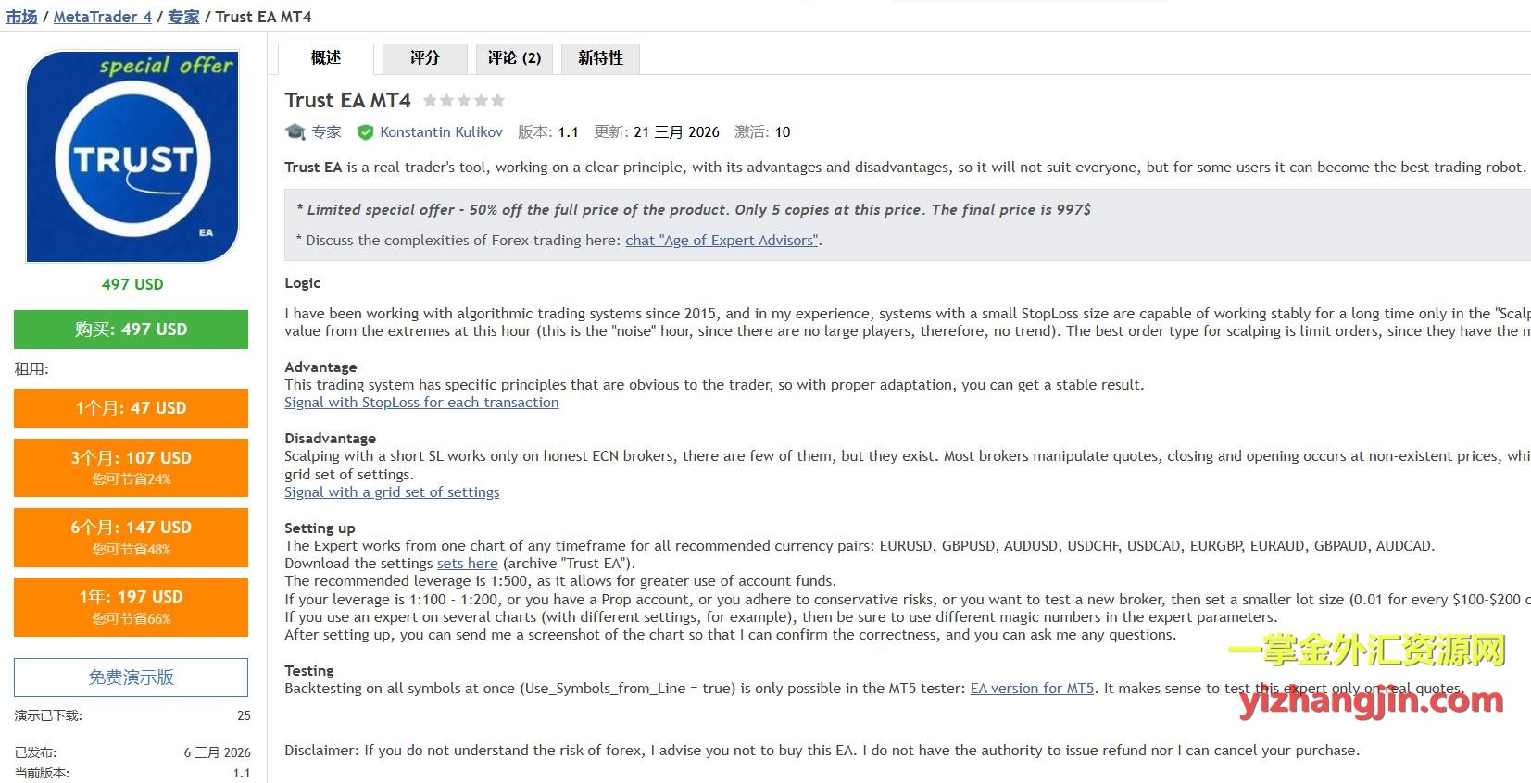The width and height of the screenshot is (1531, 783).
Task: Pick the 1年 197 USD rental
Action: click(131, 606)
